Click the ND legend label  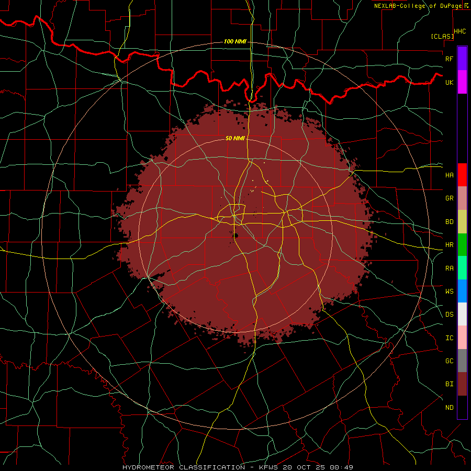point(449,408)
